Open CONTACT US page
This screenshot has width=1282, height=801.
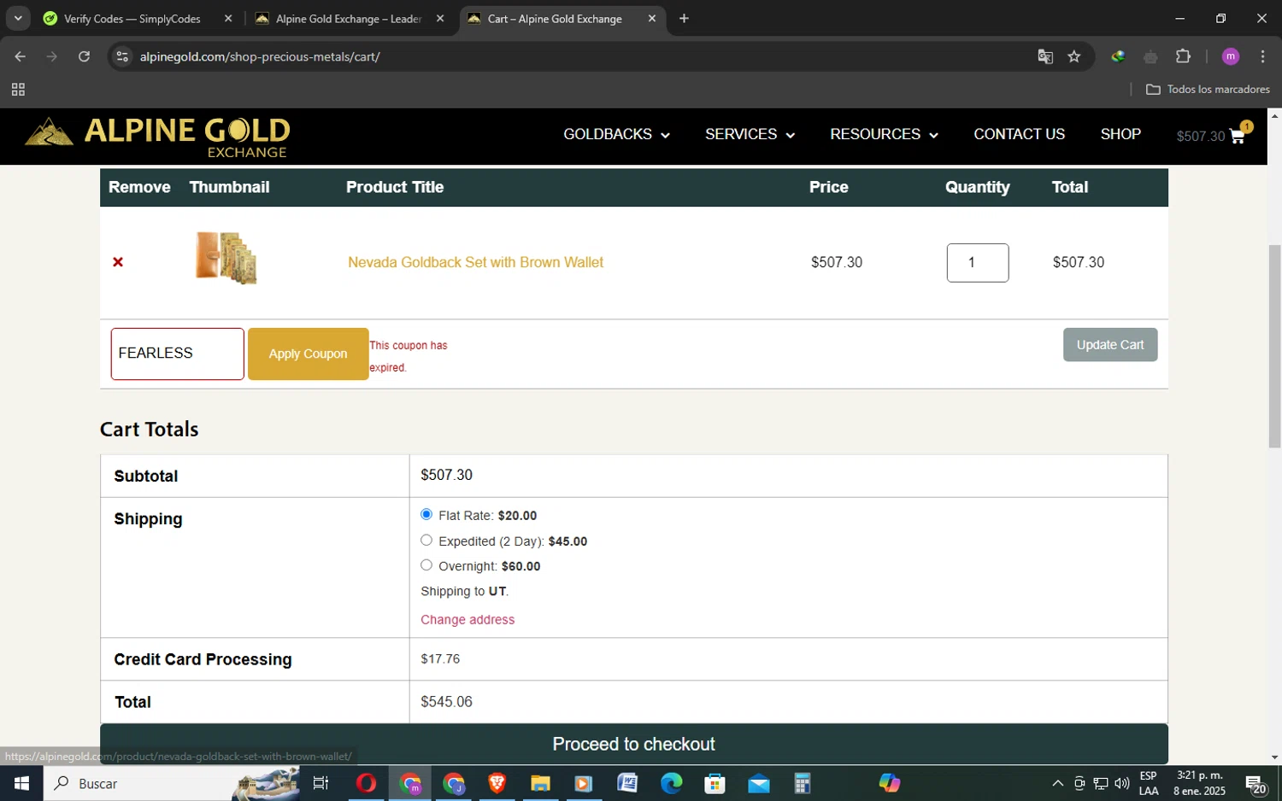pos(1019,134)
